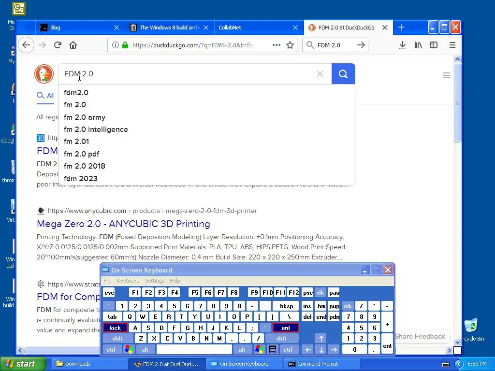The height and width of the screenshot is (371, 495).
Task: Choose suggestion fdm 2023
Action: coord(207,179)
